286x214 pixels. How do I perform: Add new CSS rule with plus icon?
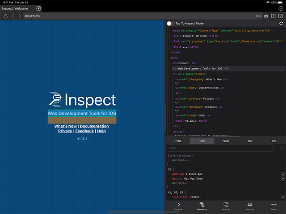[x=282, y=148]
